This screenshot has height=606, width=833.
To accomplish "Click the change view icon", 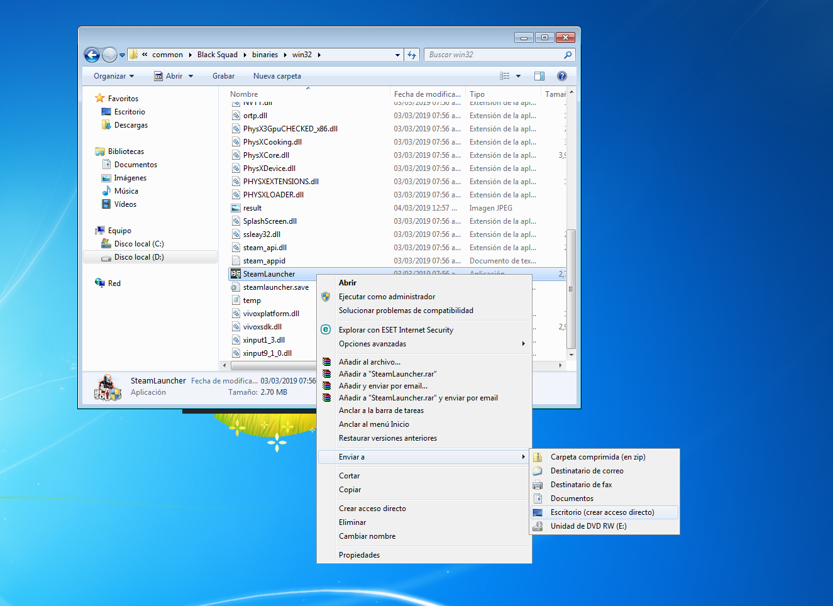I will pyautogui.click(x=505, y=76).
